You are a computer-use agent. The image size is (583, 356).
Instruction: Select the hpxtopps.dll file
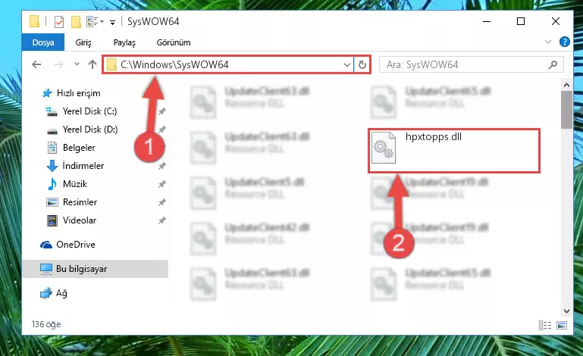(453, 151)
